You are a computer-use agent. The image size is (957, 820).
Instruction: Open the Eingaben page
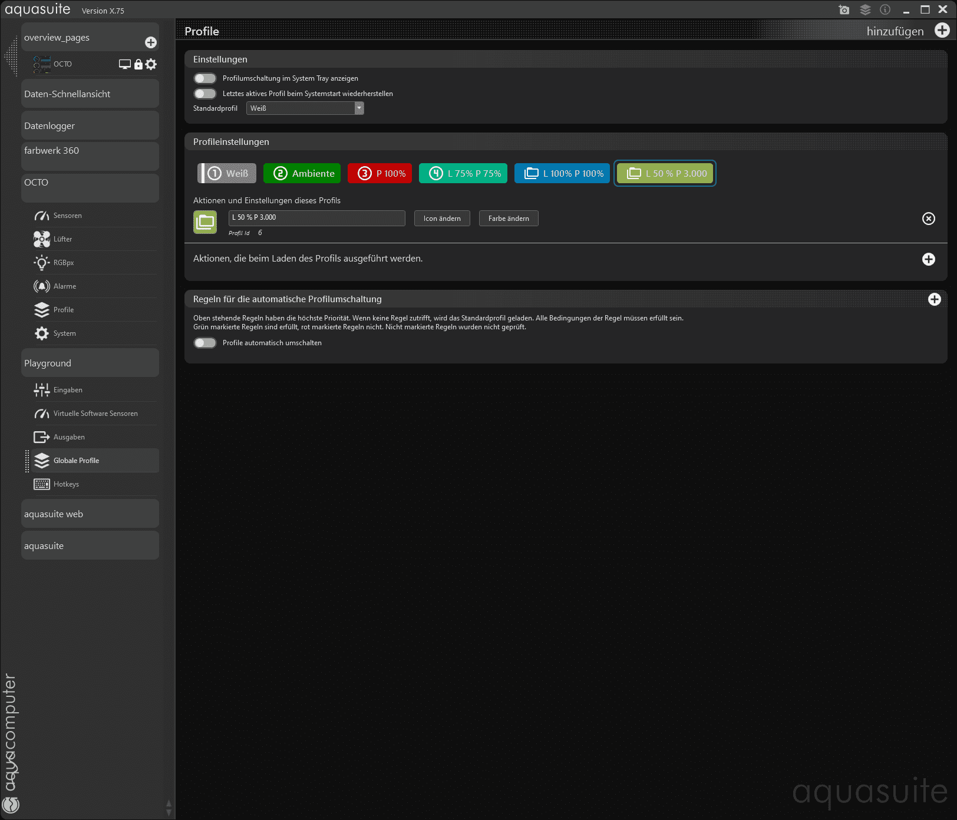point(94,390)
